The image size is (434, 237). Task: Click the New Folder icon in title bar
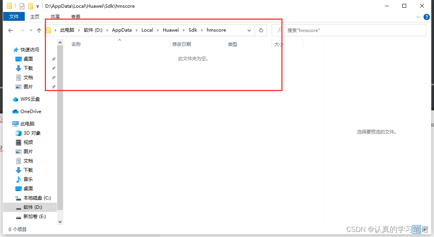pyautogui.click(x=31, y=6)
